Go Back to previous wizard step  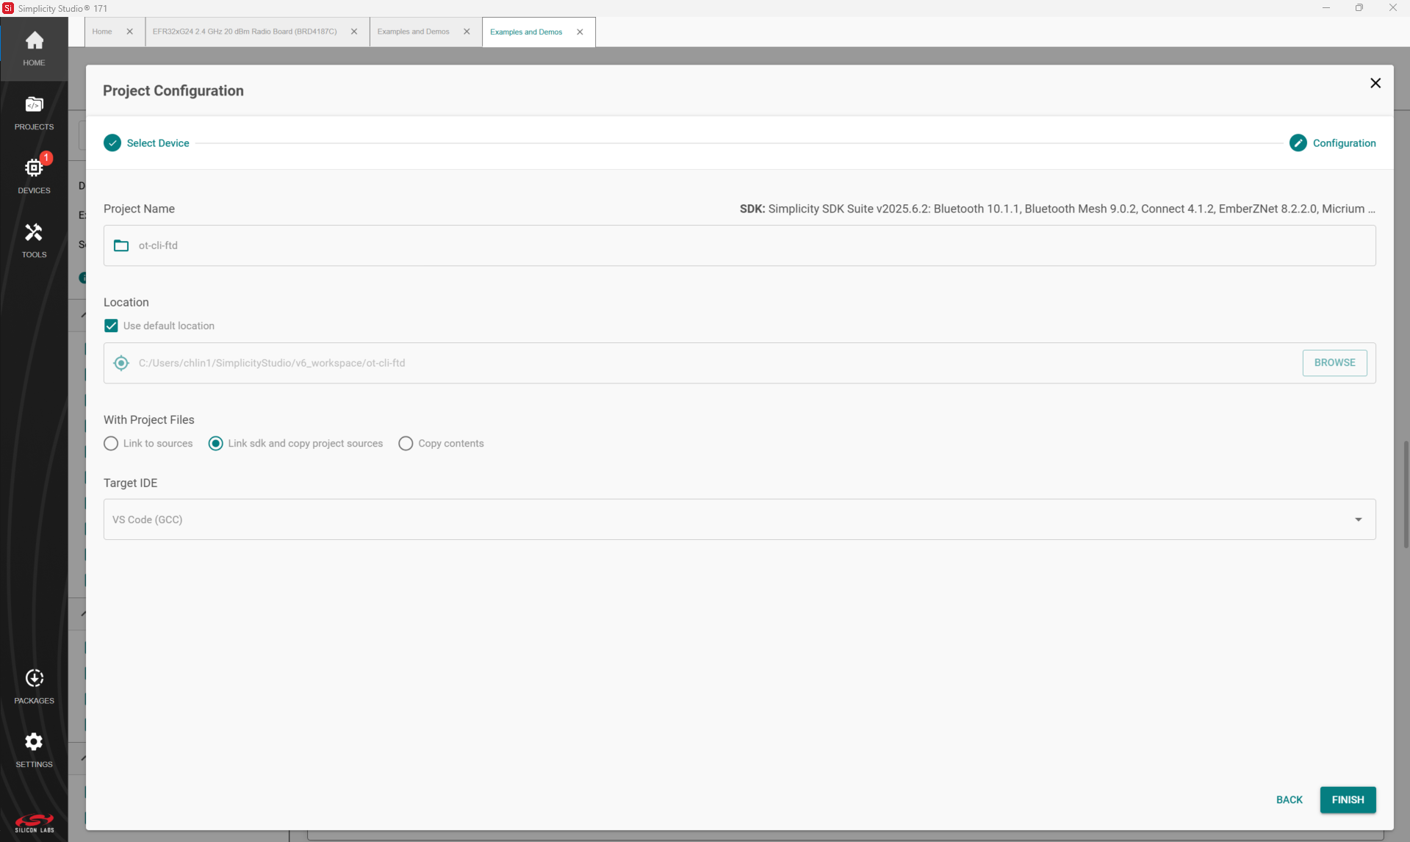[1289, 799]
